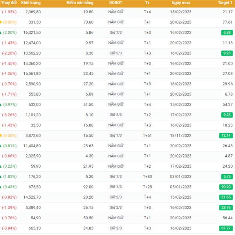Click the T+28 cell
This screenshot has width=235, height=235.
pyautogui.click(x=147, y=187)
